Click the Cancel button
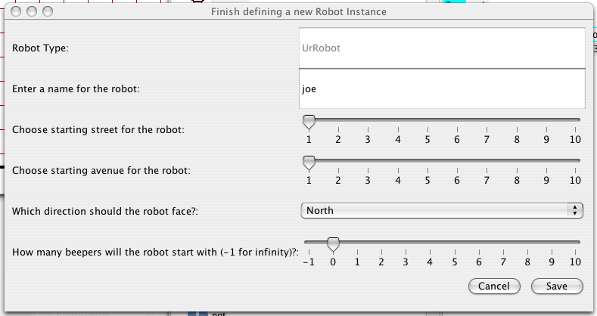Screen dimensions: 597x316 tap(494, 286)
